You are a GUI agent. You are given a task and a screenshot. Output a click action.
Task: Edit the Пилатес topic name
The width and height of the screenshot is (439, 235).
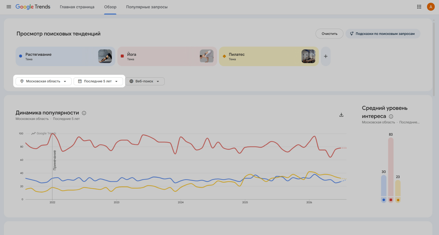(x=237, y=54)
